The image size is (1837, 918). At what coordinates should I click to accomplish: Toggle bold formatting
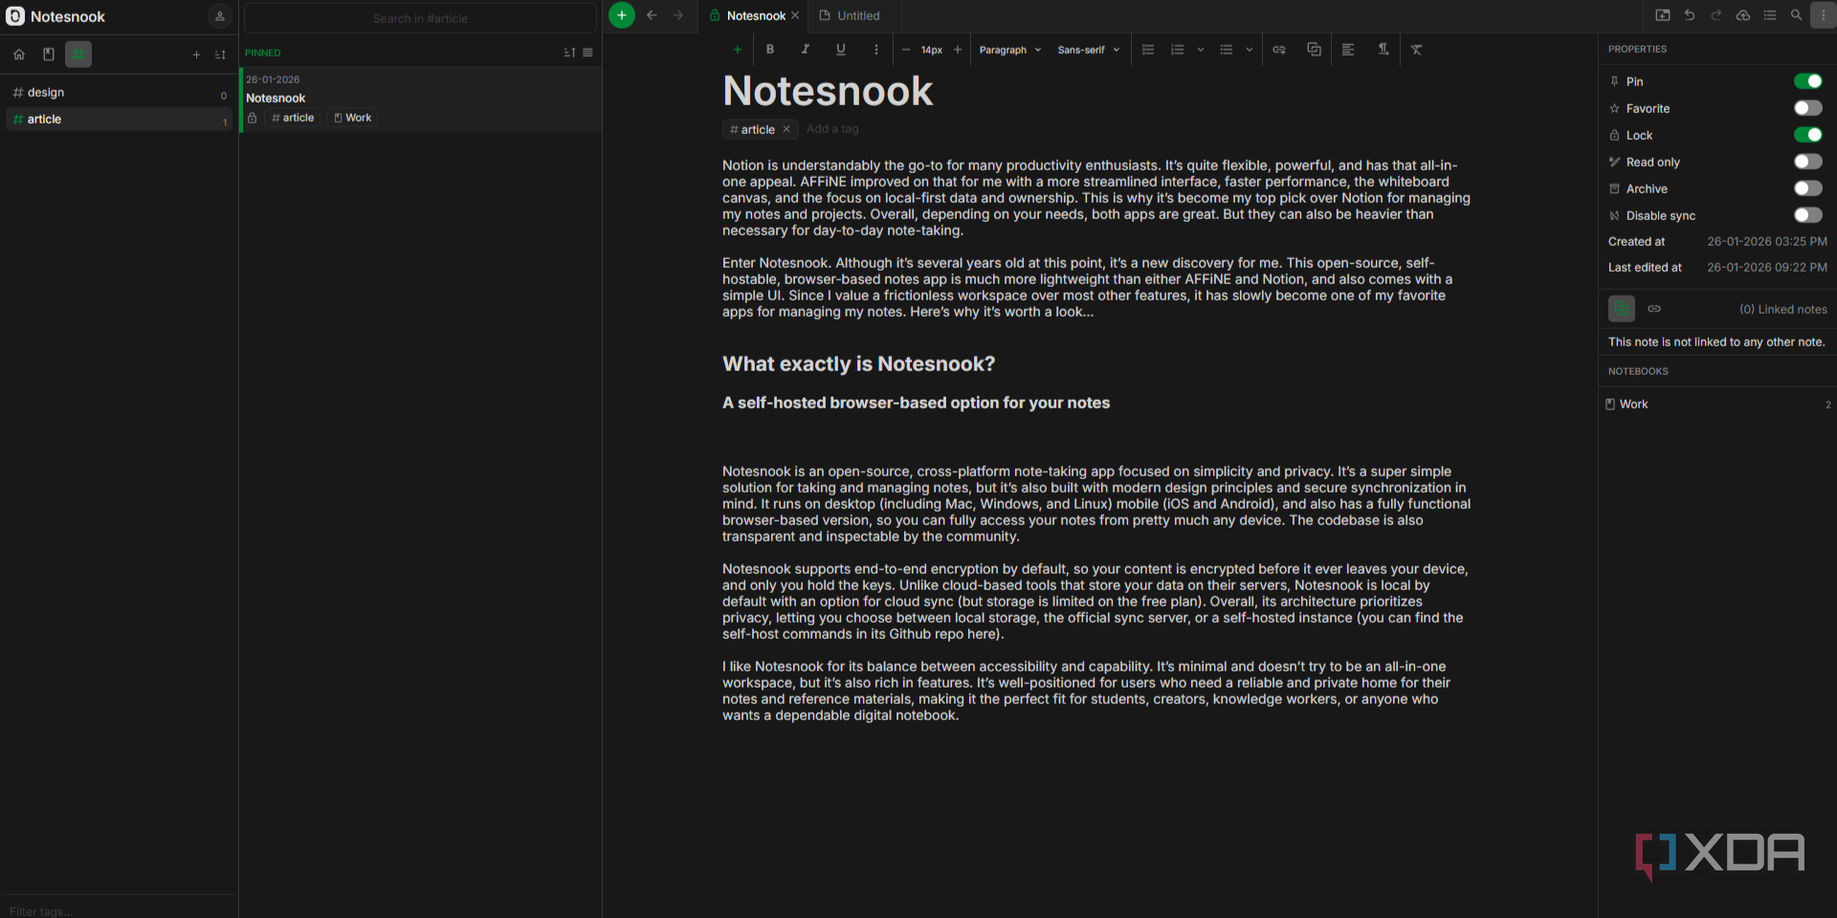pyautogui.click(x=770, y=50)
